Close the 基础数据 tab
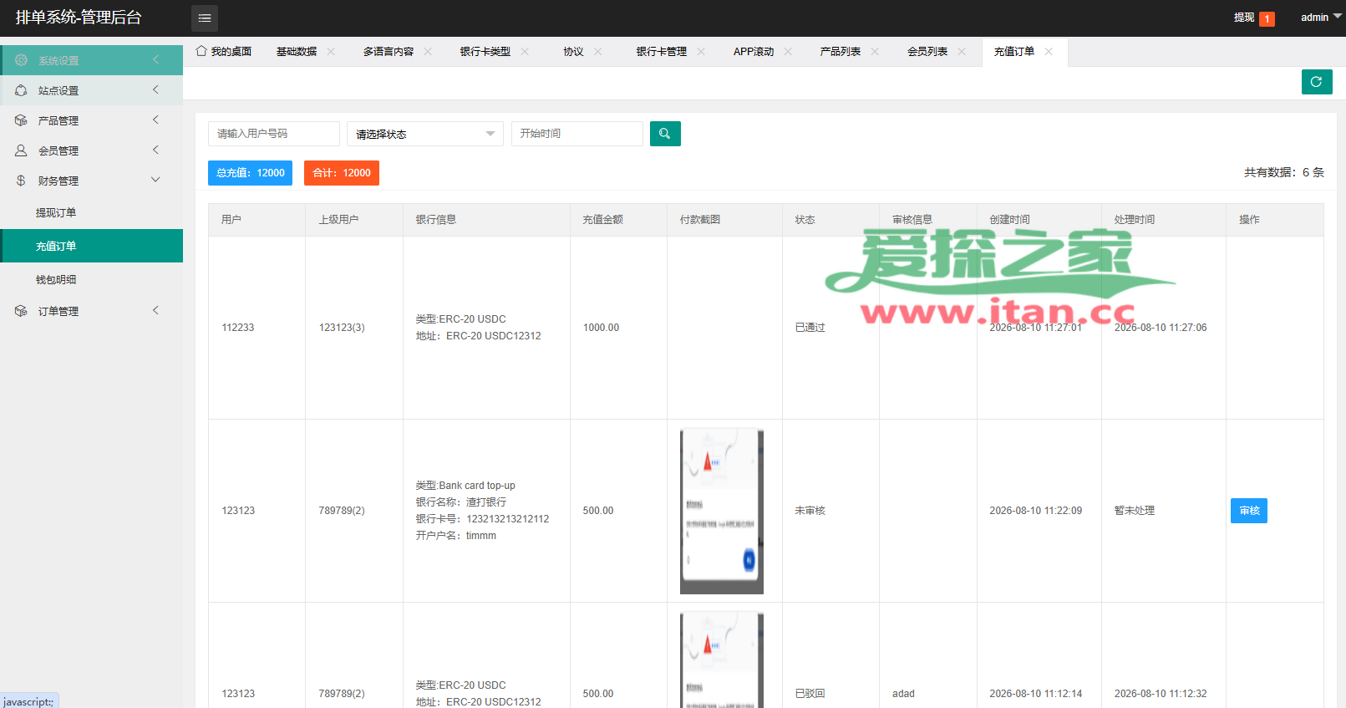1346x708 pixels. click(x=331, y=52)
